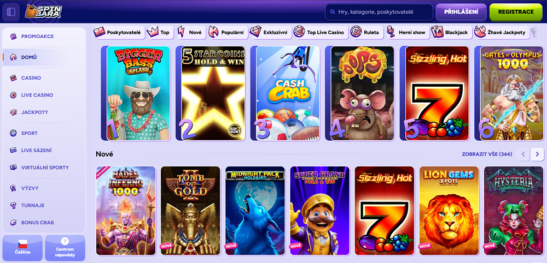Click the Přihlášení button
This screenshot has width=547, height=263.
(461, 12)
